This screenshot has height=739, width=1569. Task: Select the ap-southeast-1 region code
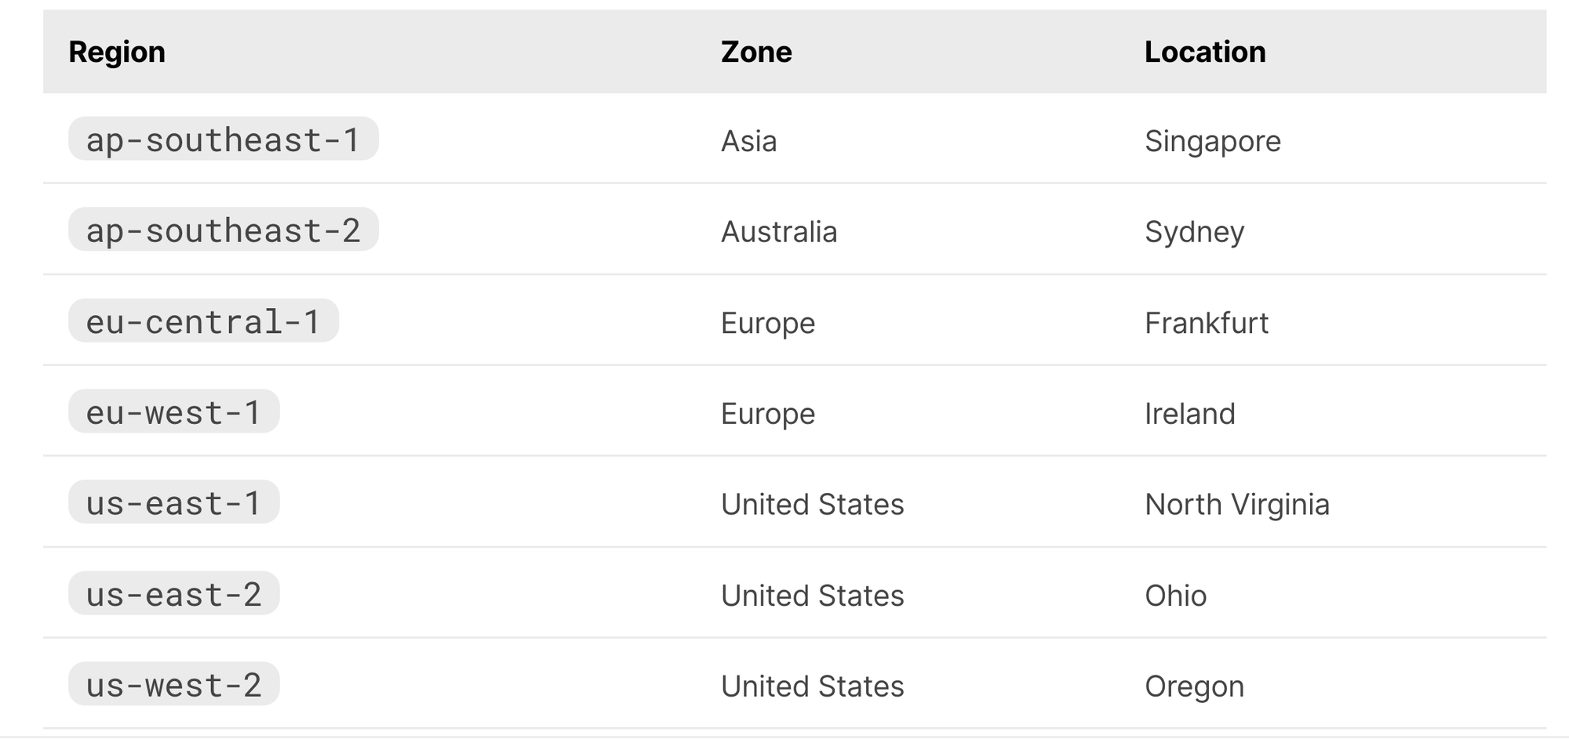pyautogui.click(x=223, y=139)
